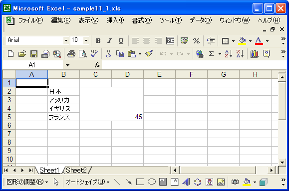The width and height of the screenshot is (289, 191).
Task: Apply percent style format
Action: 196,41
